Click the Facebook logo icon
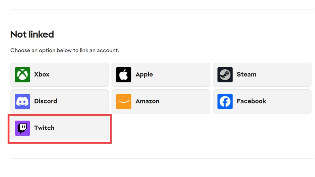The height and width of the screenshot is (177, 315). point(225,101)
